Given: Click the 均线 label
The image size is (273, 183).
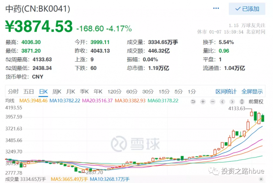Looking at the screenshot, I should click(x=10, y=101).
